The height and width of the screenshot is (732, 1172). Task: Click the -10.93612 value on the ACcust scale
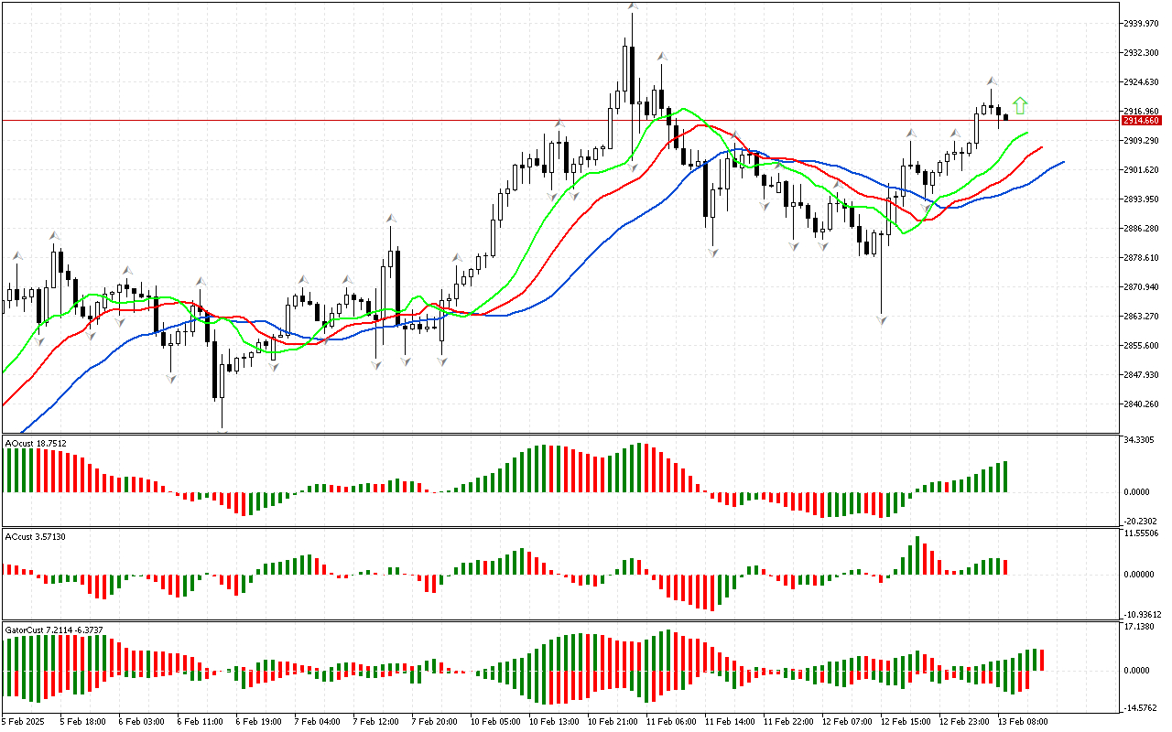coord(1142,614)
